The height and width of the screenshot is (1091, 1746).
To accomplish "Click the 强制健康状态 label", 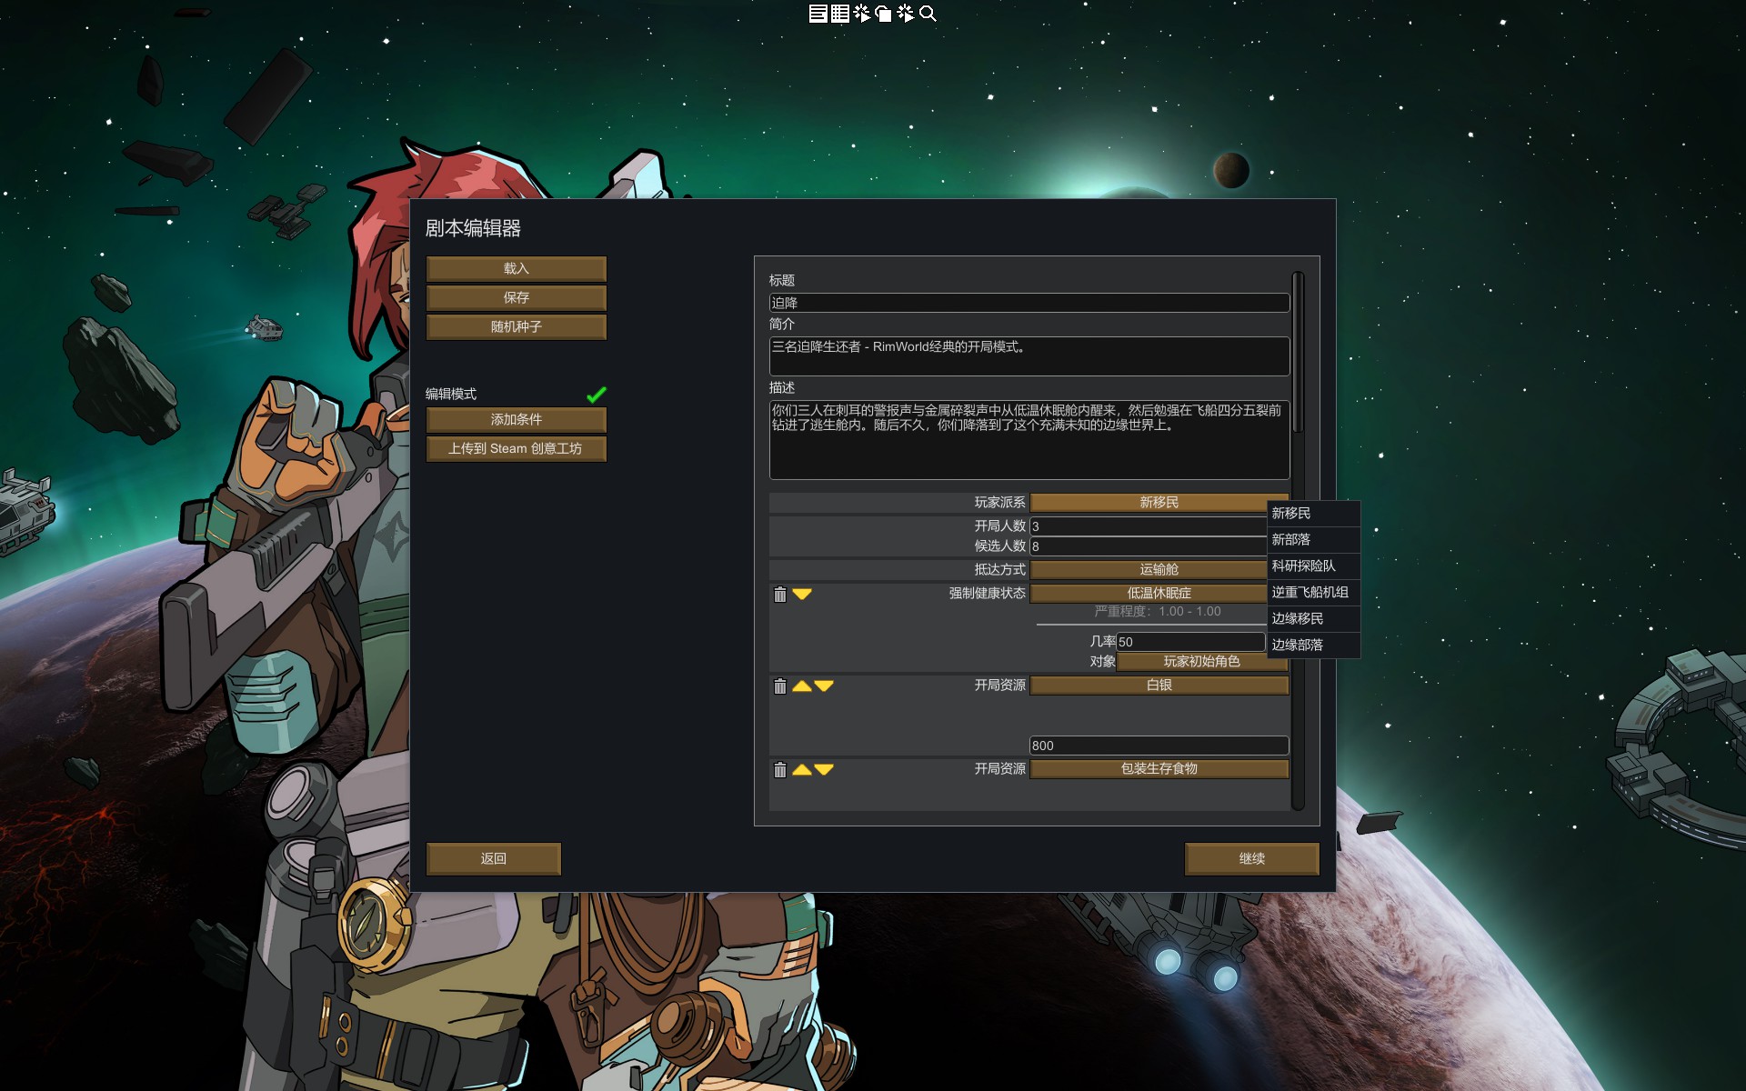I will click(987, 593).
